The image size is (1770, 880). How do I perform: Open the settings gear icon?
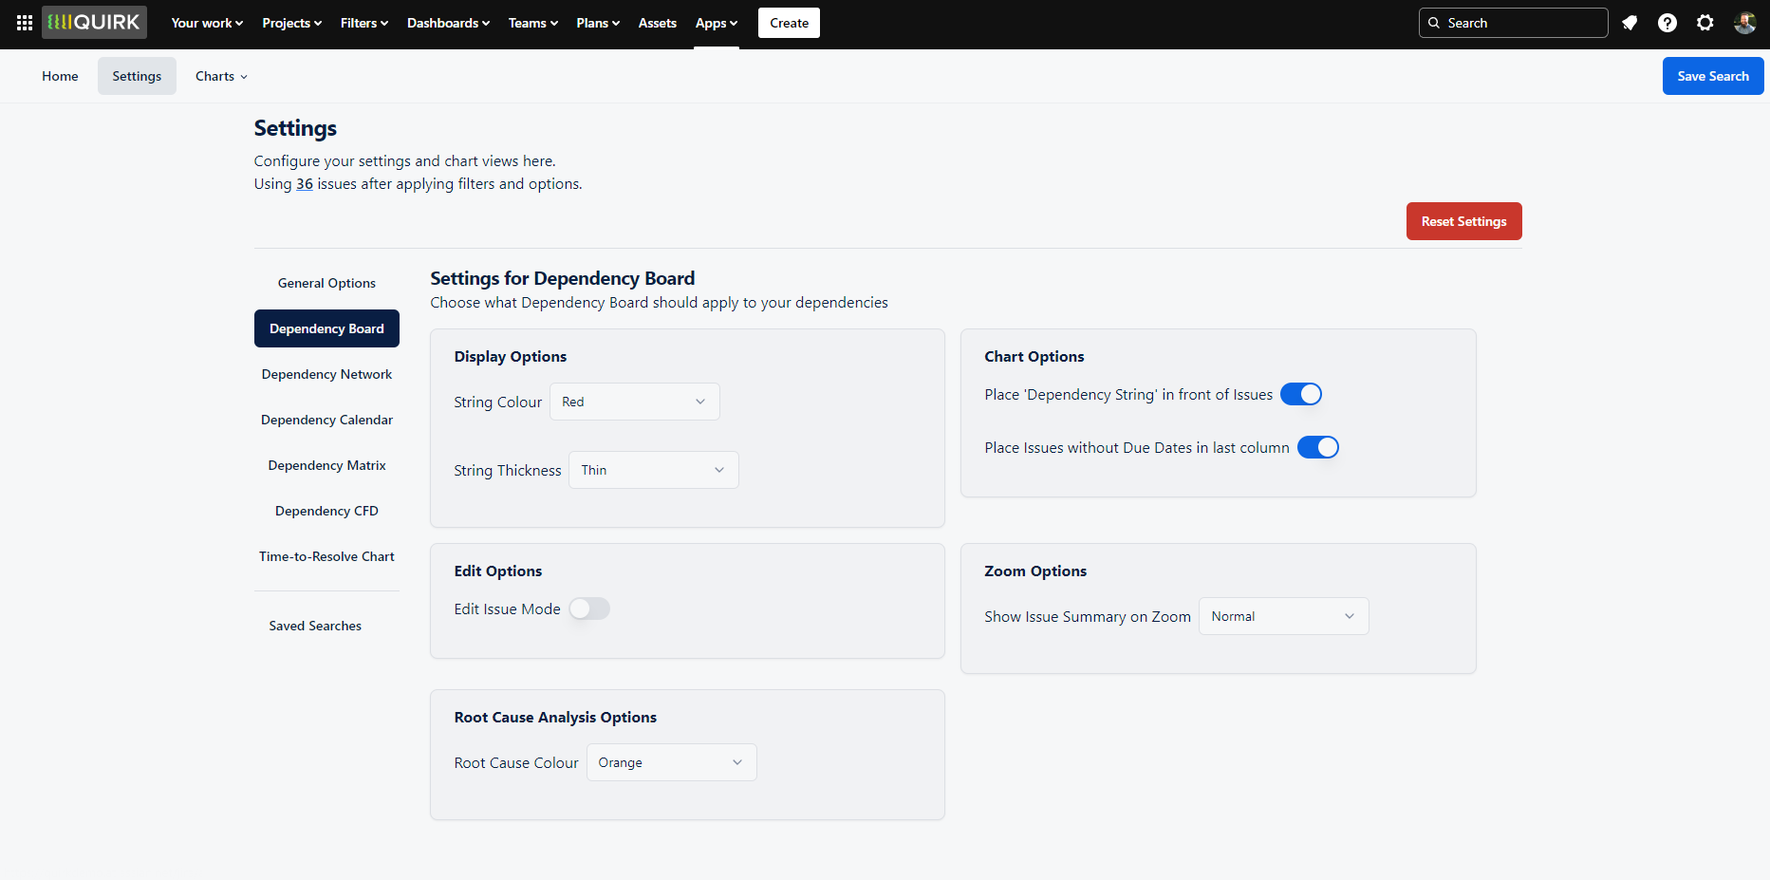click(x=1705, y=23)
